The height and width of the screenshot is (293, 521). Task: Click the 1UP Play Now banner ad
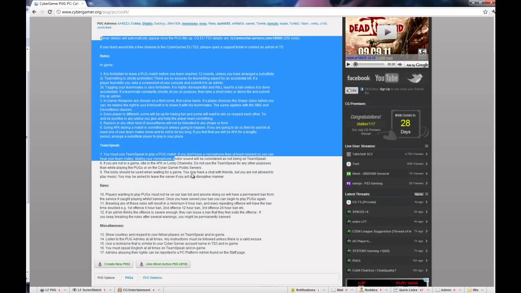387,282
